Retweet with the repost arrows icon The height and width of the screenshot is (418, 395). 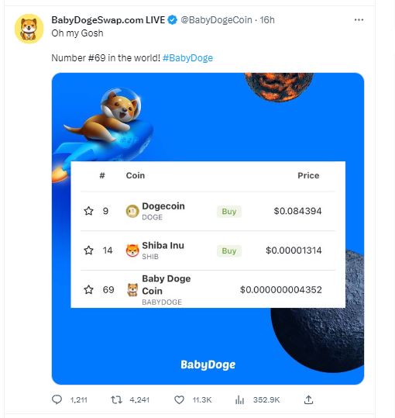116,399
